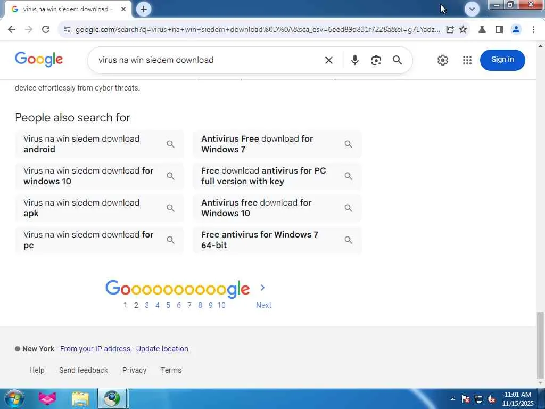Go back with the browser back arrow
Image resolution: width=545 pixels, height=409 pixels.
(12, 29)
